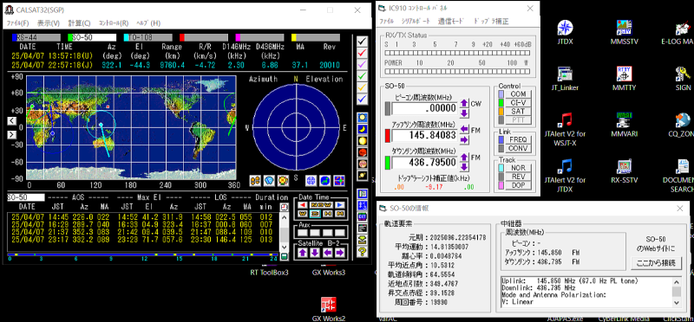Screen dimensions: 694x322
Task: Click scroll-down arrow in SO-50 info text box
Action: point(677,303)
